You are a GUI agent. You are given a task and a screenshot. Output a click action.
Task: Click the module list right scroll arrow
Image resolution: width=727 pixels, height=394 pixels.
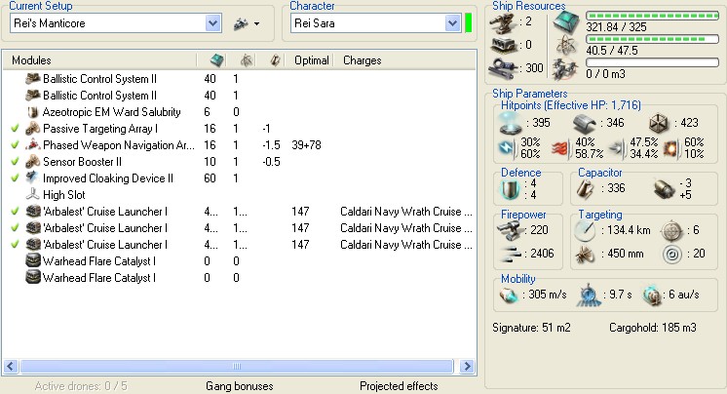pos(468,366)
